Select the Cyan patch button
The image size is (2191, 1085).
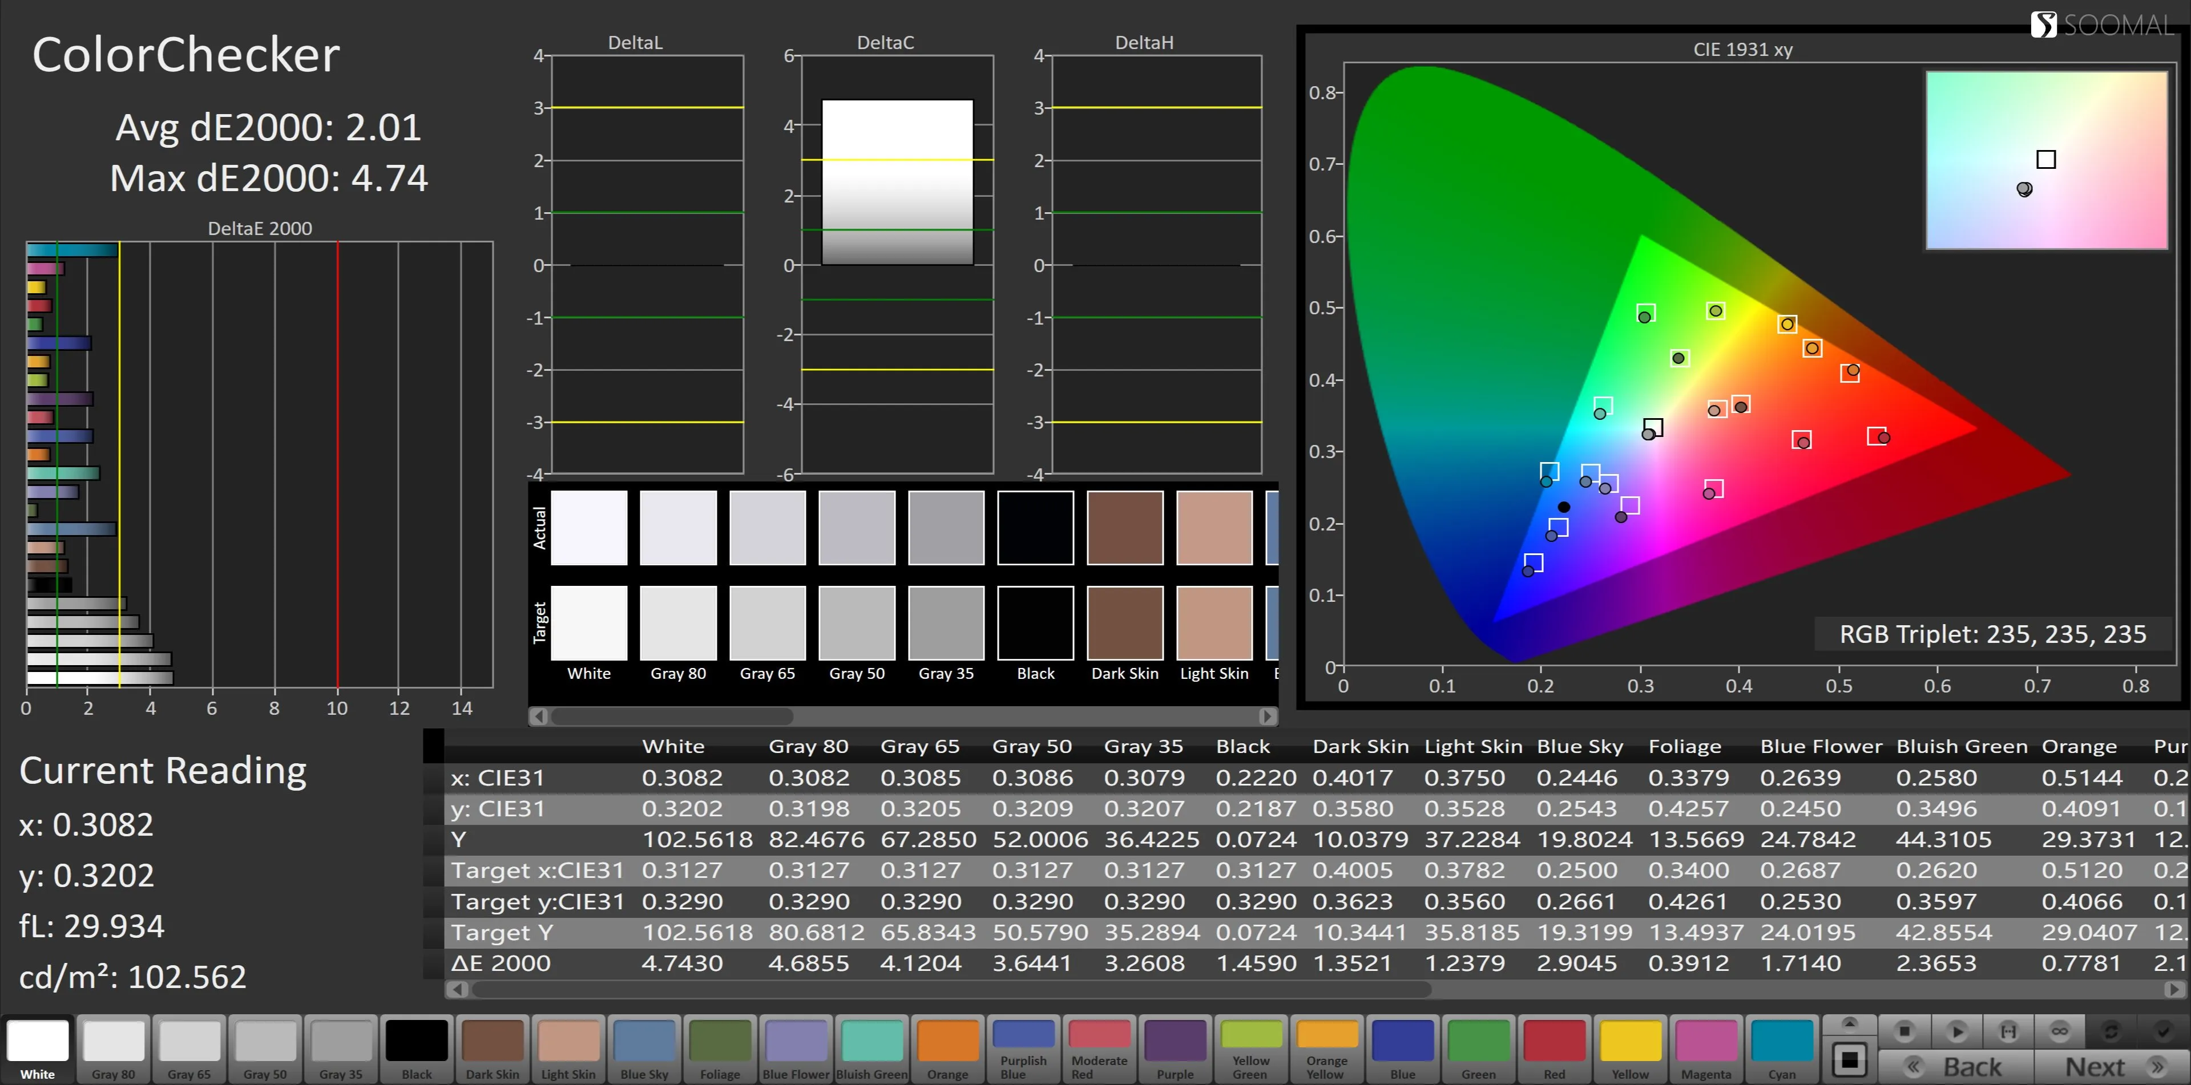coord(1782,1049)
